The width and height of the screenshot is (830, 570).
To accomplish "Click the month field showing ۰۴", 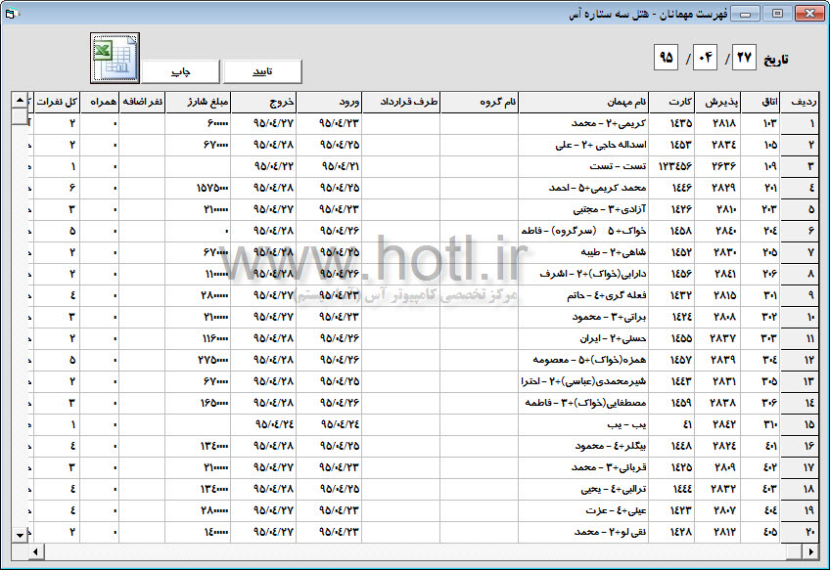I will click(x=705, y=57).
